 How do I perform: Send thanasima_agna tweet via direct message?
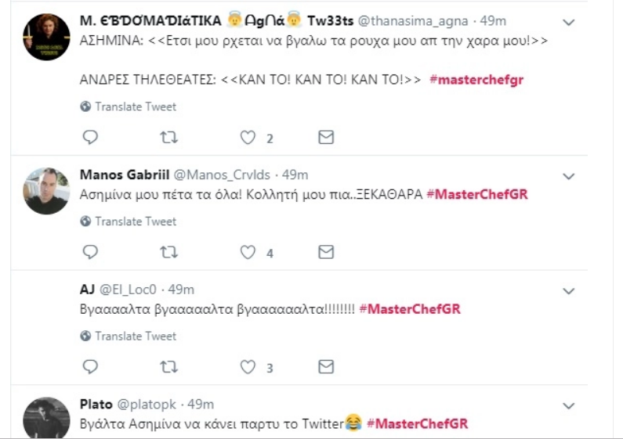click(326, 138)
